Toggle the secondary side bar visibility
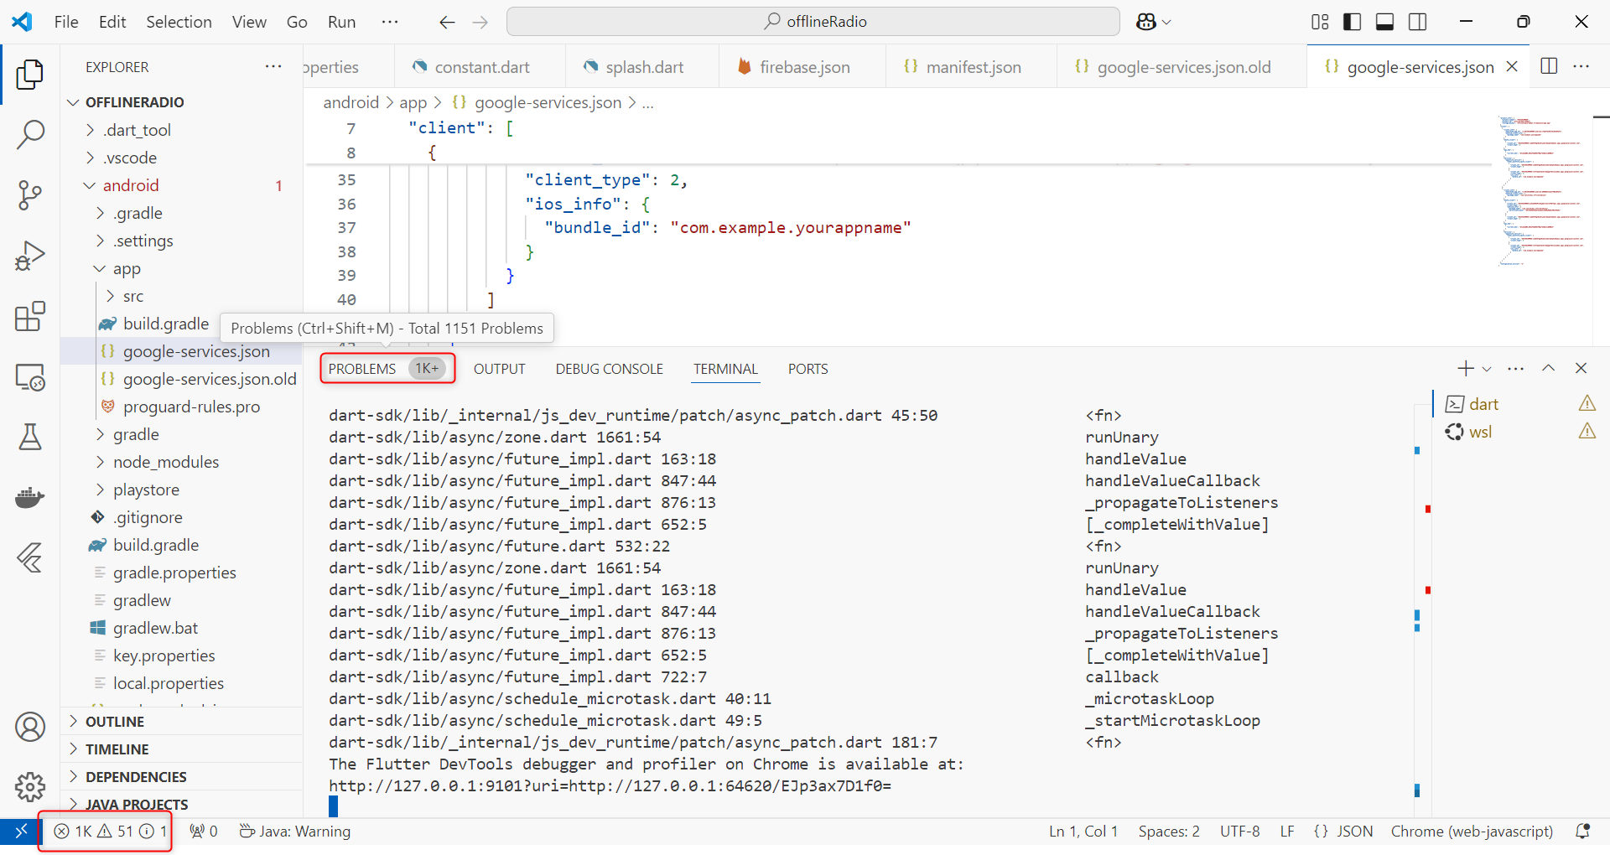1610x855 pixels. pos(1418,22)
